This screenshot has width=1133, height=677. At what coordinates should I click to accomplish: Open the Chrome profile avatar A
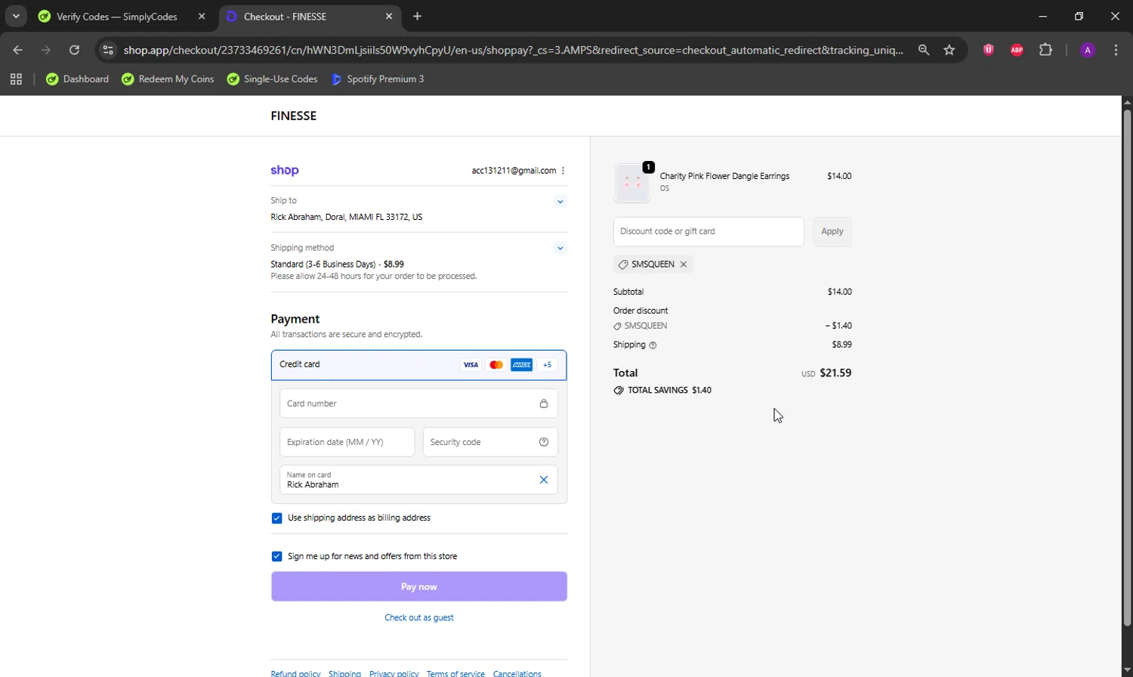pyautogui.click(x=1088, y=50)
